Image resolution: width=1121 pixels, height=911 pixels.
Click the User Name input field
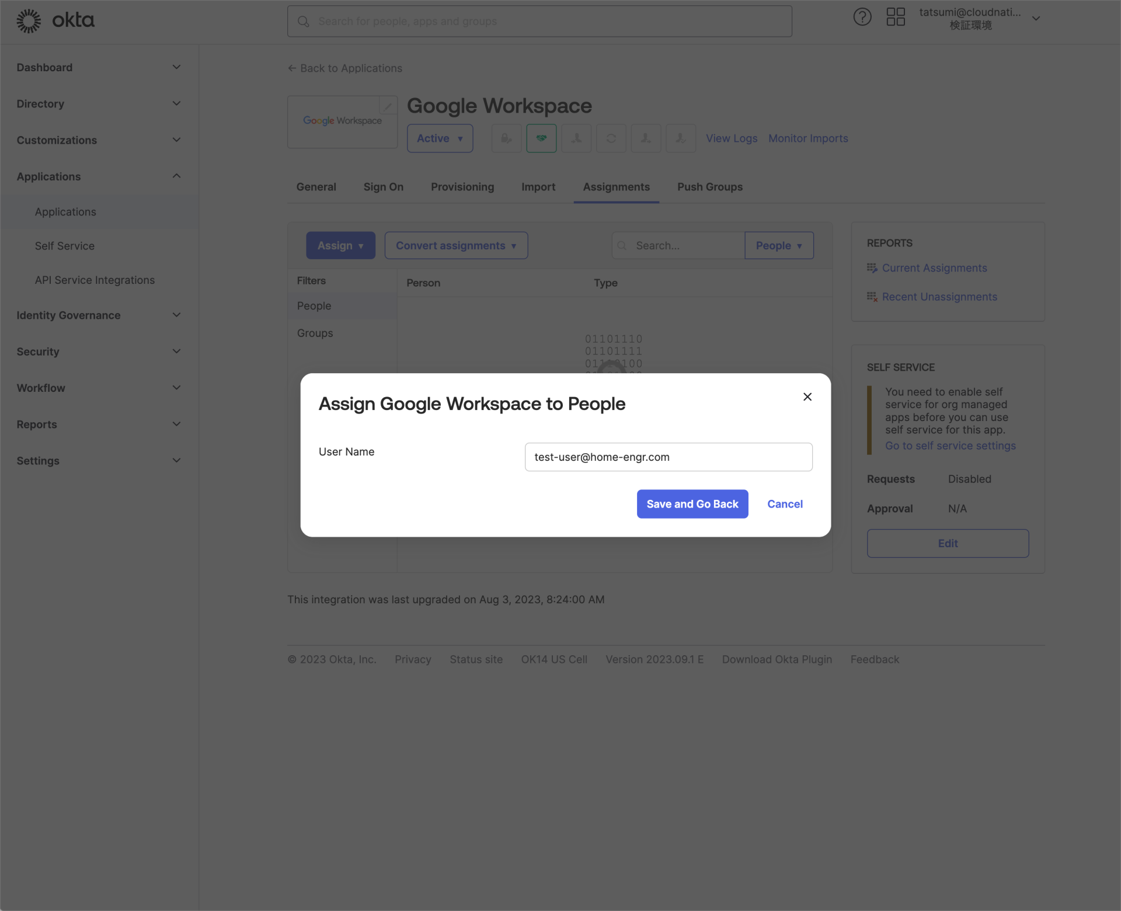(668, 457)
